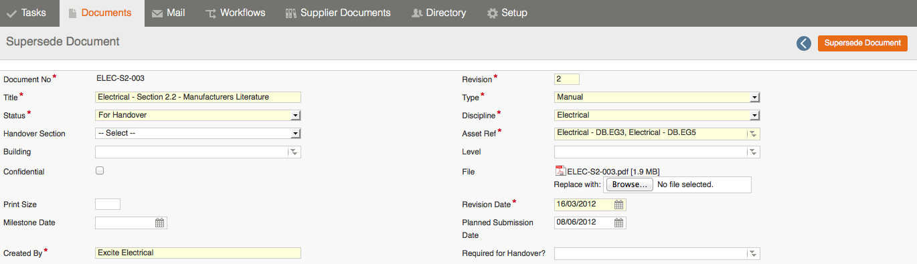Switch to the Supplier Documents tab
Viewport: 917px width, 264px height.
(x=338, y=13)
